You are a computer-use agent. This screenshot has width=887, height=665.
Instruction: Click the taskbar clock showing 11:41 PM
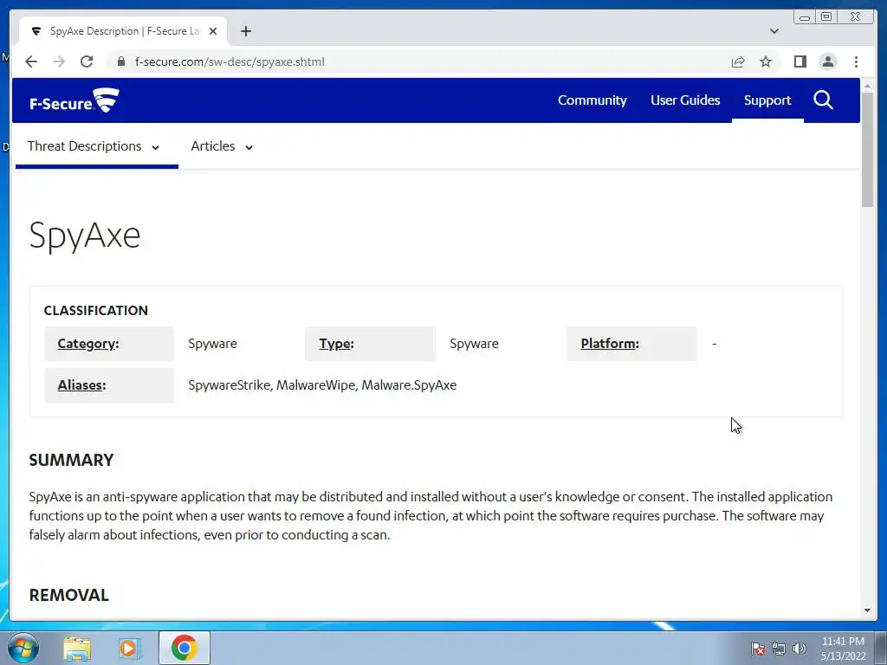[843, 649]
